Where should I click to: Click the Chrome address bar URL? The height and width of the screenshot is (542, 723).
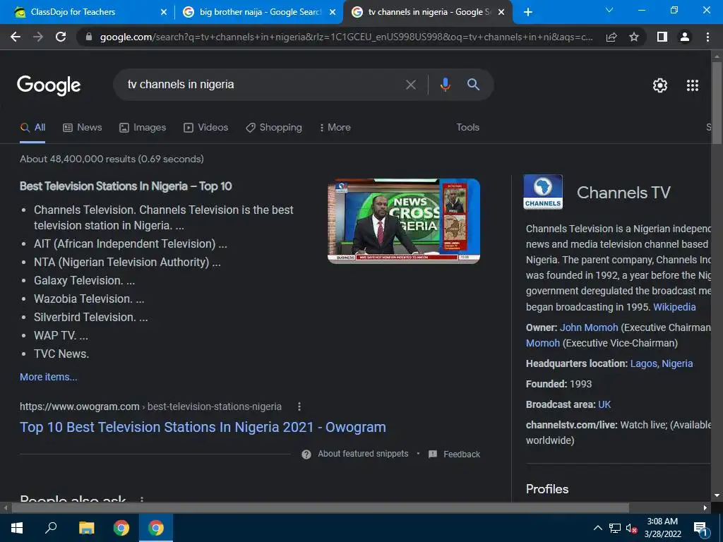pyautogui.click(x=346, y=37)
